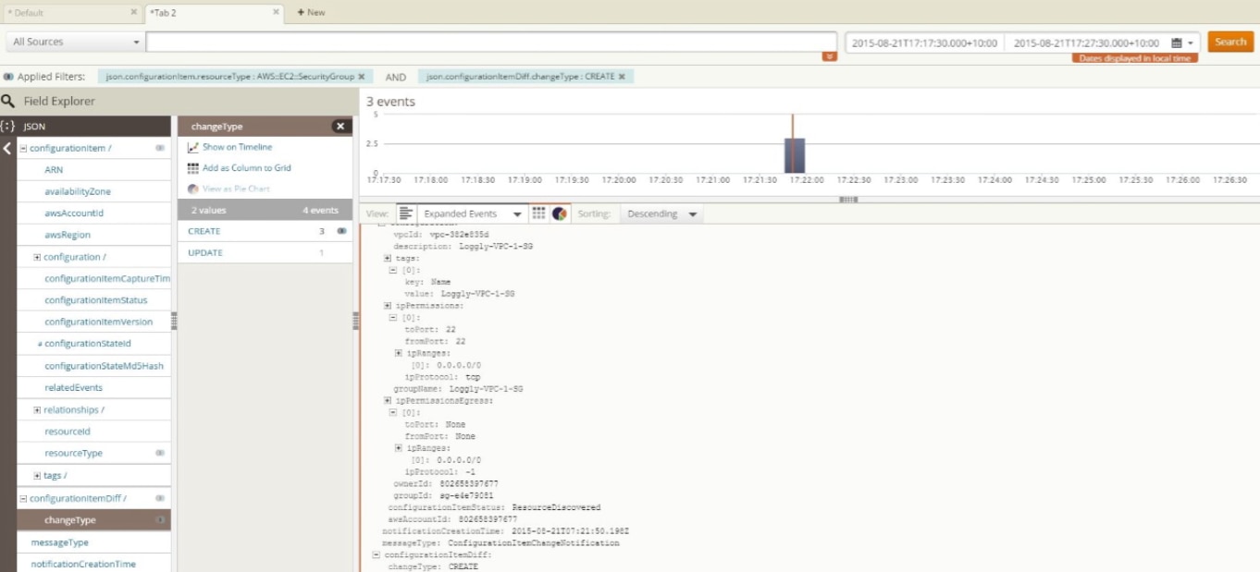
Task: Open a new tab with + New
Action: coord(311,13)
